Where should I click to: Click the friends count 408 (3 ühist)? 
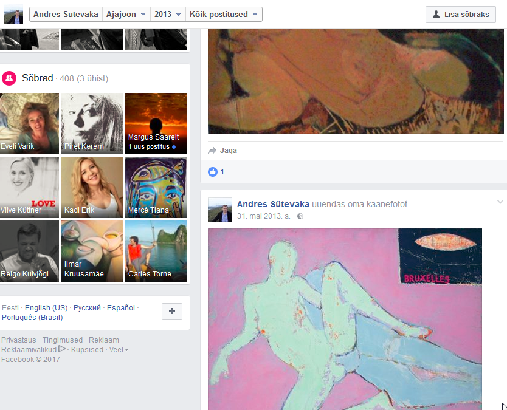[84, 78]
